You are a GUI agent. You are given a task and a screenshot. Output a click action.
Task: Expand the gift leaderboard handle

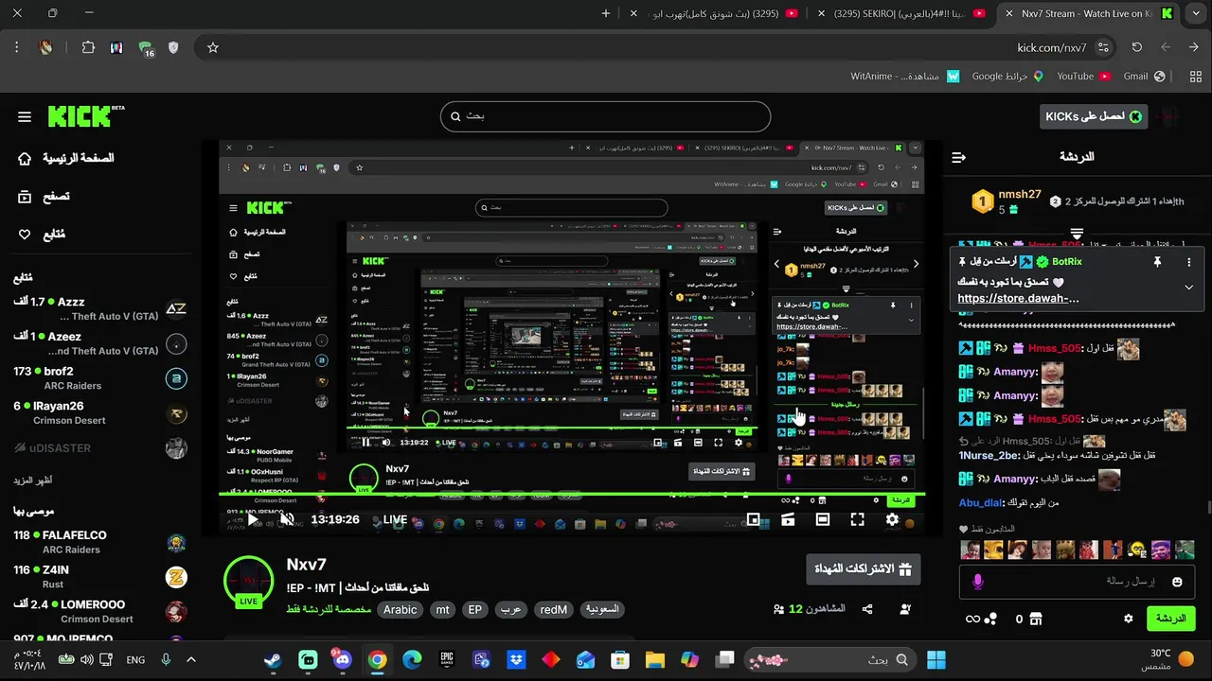pyautogui.click(x=1077, y=233)
